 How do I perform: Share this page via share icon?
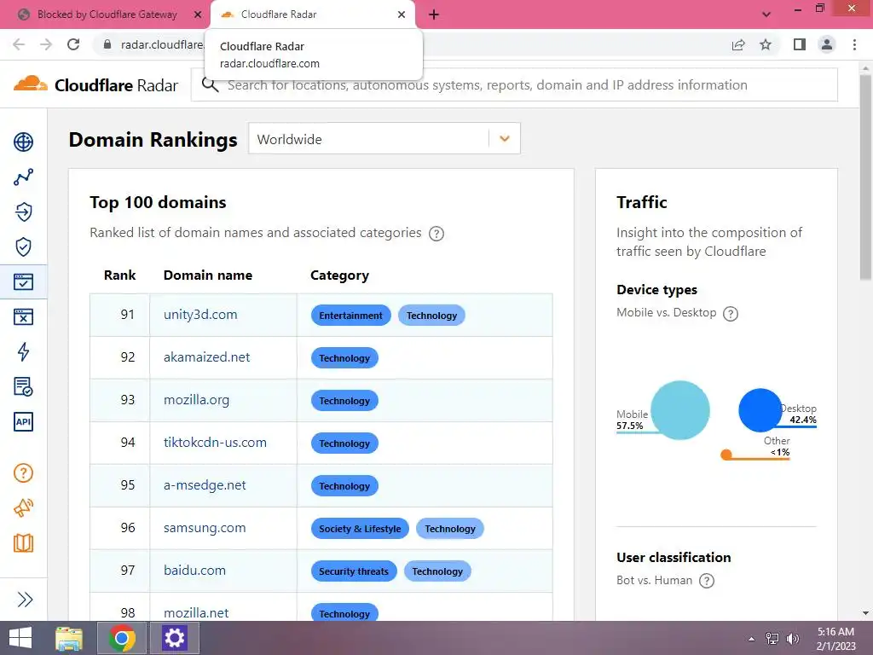pos(738,44)
